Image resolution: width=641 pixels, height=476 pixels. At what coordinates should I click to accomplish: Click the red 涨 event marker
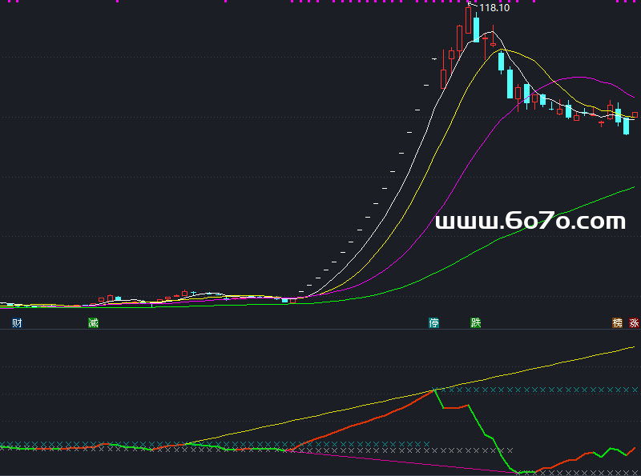tap(635, 323)
